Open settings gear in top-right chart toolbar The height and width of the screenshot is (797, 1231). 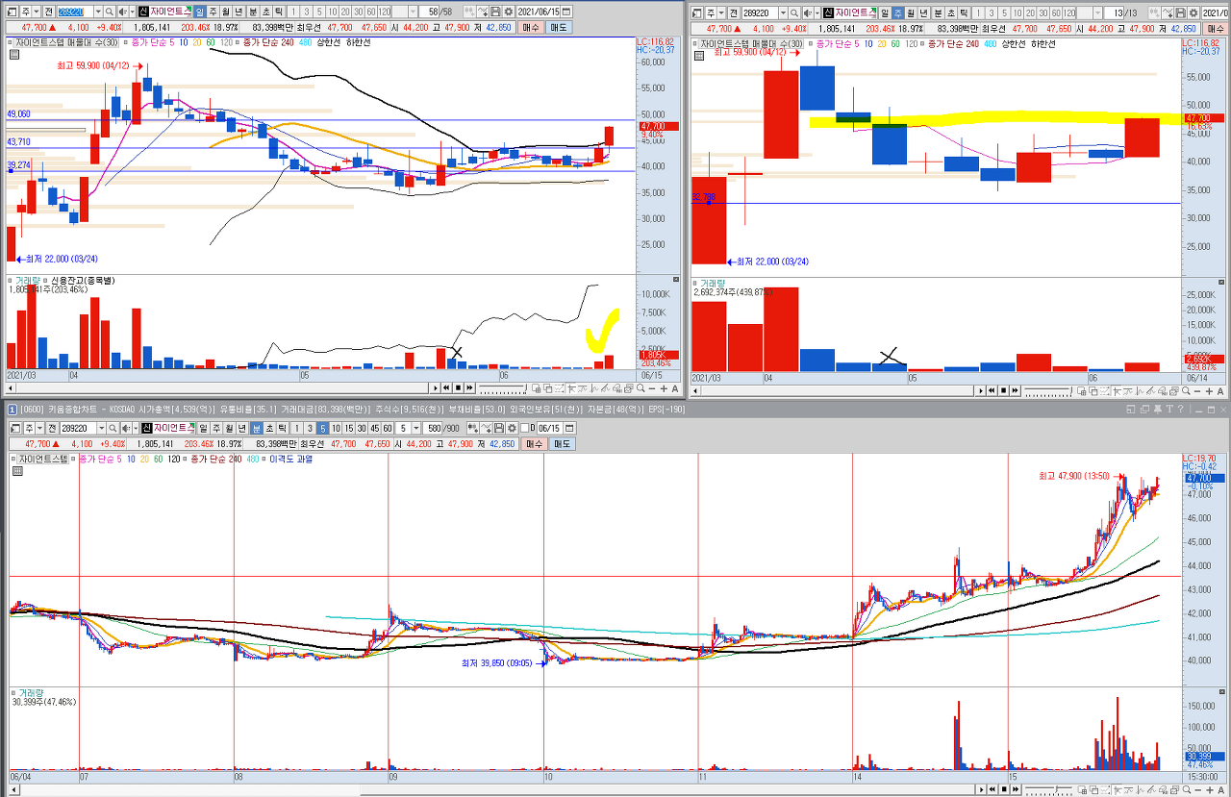pyautogui.click(x=1193, y=12)
